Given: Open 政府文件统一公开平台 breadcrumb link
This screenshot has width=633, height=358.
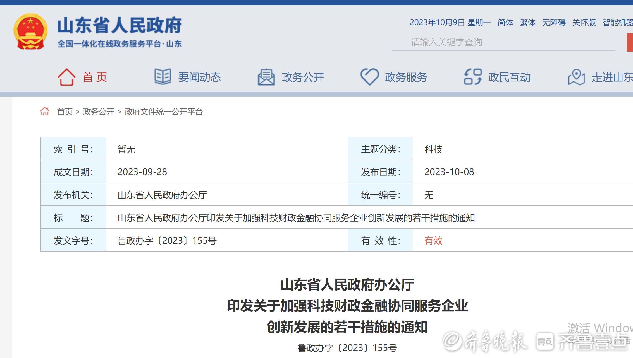Looking at the screenshot, I should (x=164, y=112).
